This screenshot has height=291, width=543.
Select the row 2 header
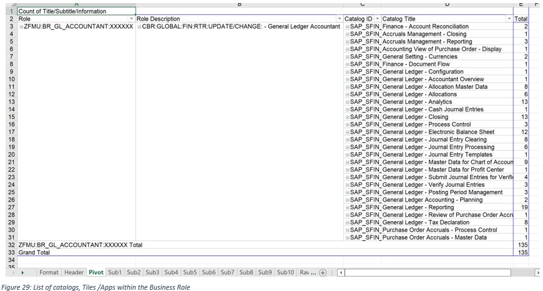[x=11, y=19]
